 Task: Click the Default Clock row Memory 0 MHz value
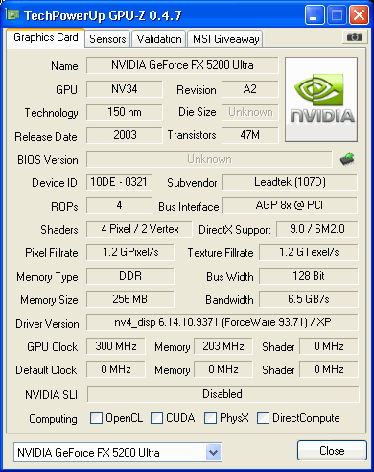click(223, 369)
